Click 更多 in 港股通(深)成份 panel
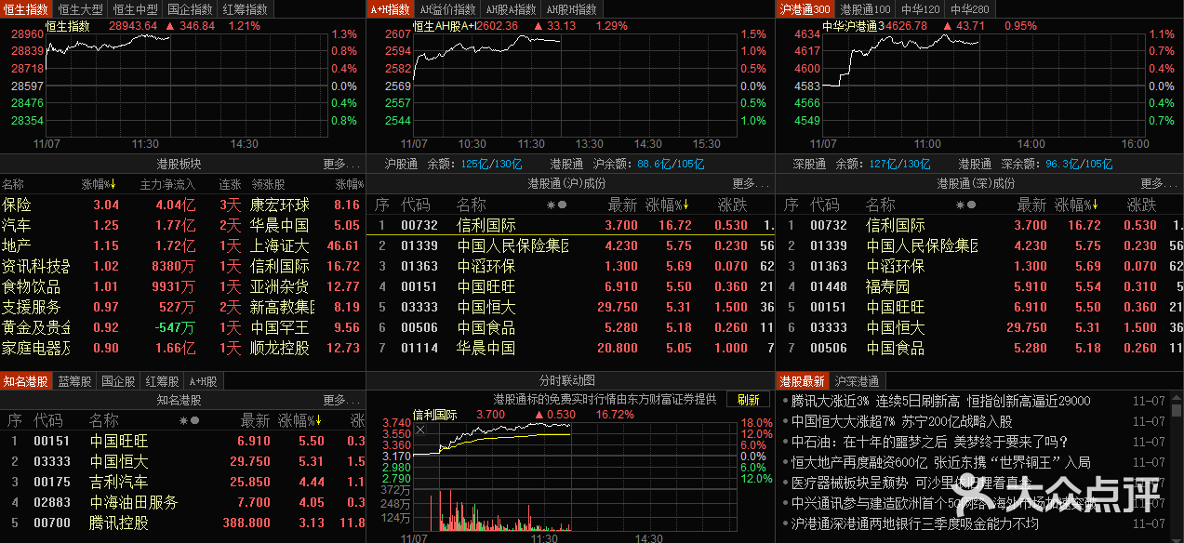Viewport: 1184px width, 543px height. tap(1159, 184)
